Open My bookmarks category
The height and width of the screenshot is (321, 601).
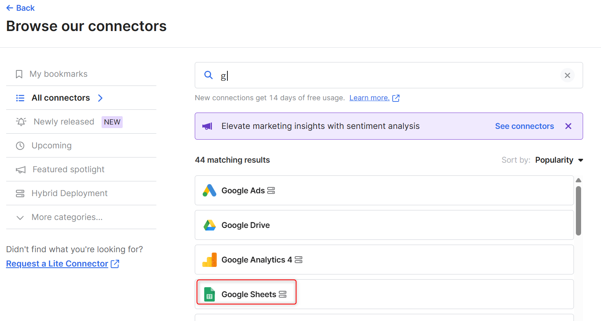pos(81,74)
